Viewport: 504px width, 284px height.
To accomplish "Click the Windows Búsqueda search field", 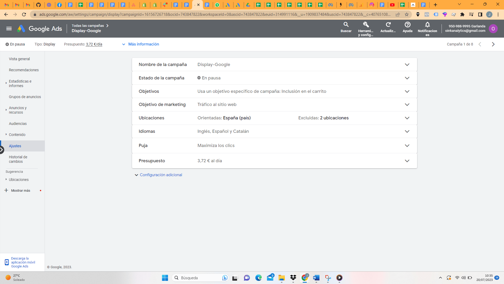I will (200, 278).
